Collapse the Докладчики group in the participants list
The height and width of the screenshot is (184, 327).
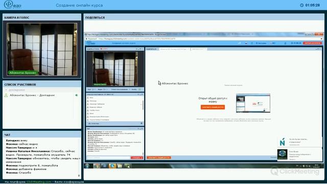click(6, 90)
